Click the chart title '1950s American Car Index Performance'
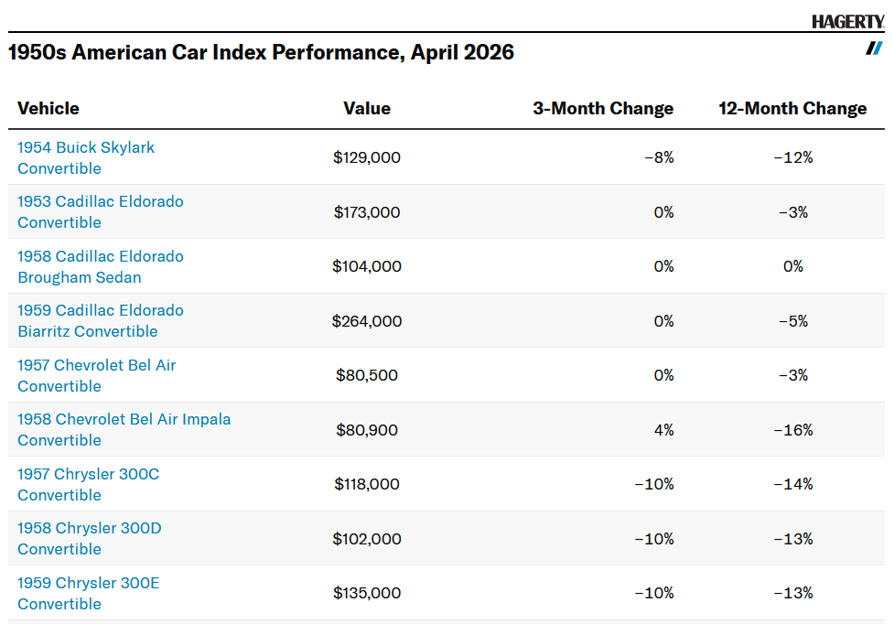This screenshot has height=624, width=894. tap(261, 52)
